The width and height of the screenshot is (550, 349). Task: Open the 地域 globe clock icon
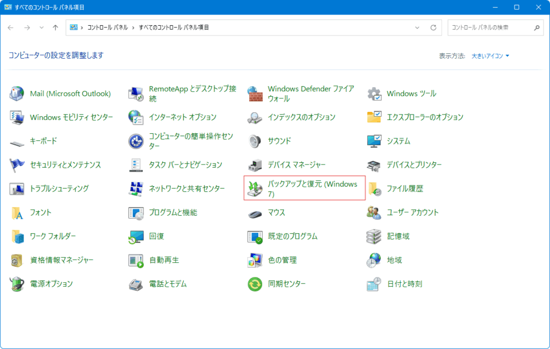374,260
